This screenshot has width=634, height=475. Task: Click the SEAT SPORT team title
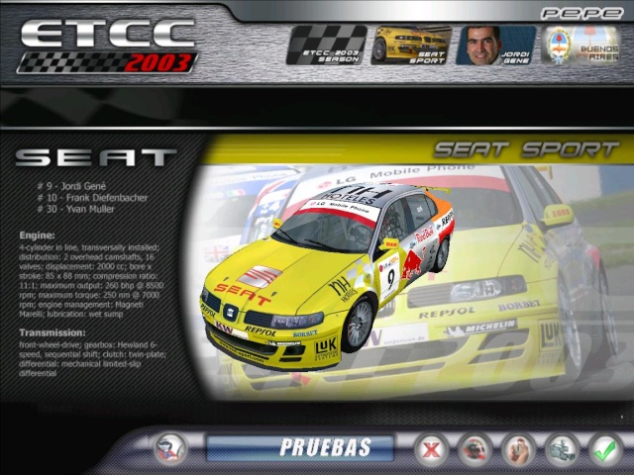click(x=526, y=149)
